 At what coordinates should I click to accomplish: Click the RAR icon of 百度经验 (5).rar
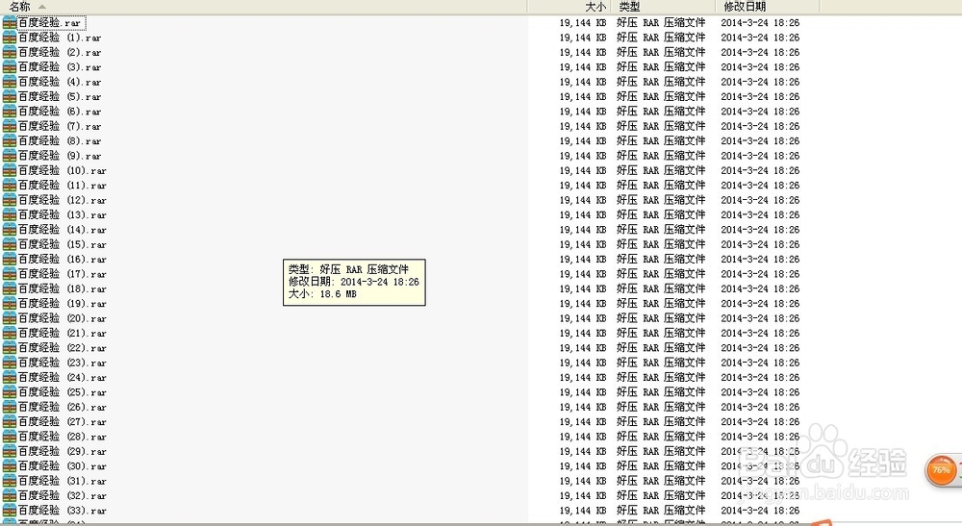pyautogui.click(x=10, y=96)
